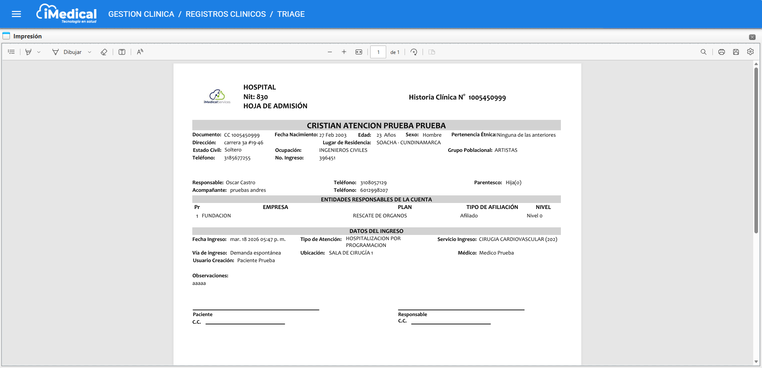This screenshot has width=762, height=368.
Task: Rotate the document page
Action: (414, 52)
